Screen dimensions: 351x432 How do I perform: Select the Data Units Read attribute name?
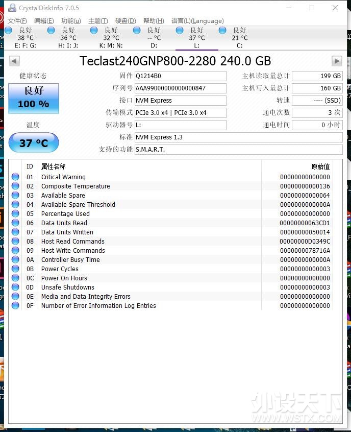[x=64, y=223]
